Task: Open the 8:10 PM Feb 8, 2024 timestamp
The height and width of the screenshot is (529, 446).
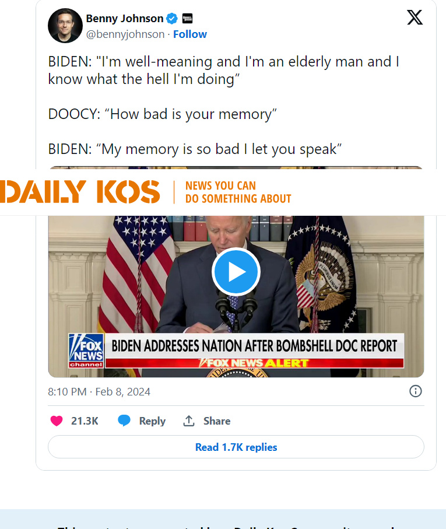Action: click(99, 392)
